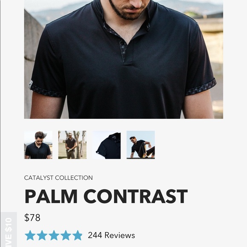247x247 pixels.
Task: Click the model's beard in main photo
Action: [x=129, y=11]
